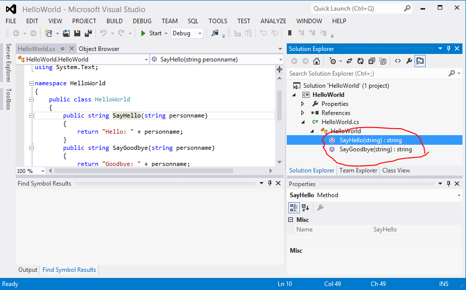Click the editor horizontal scrollbar thumb
This screenshot has width=466, height=290.
tap(144, 171)
